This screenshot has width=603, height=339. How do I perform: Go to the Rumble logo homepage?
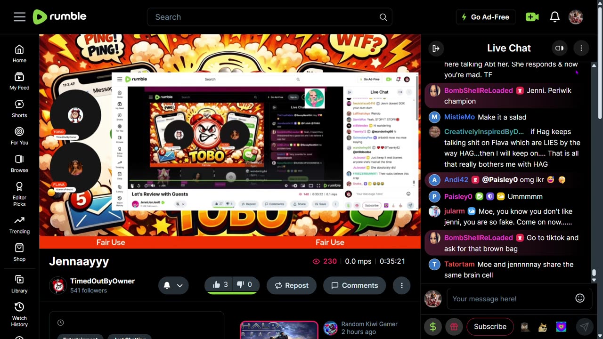tap(60, 17)
